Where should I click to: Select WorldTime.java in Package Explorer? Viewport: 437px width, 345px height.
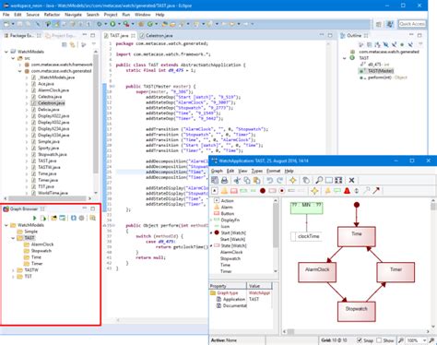click(x=53, y=193)
